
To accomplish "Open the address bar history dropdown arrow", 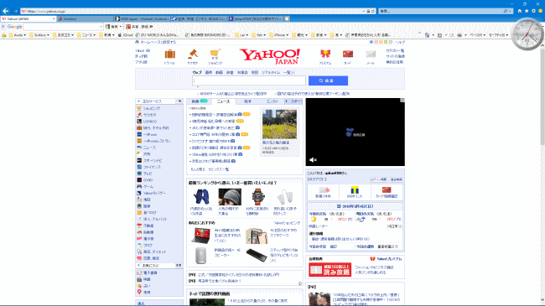I will tap(364, 11).
